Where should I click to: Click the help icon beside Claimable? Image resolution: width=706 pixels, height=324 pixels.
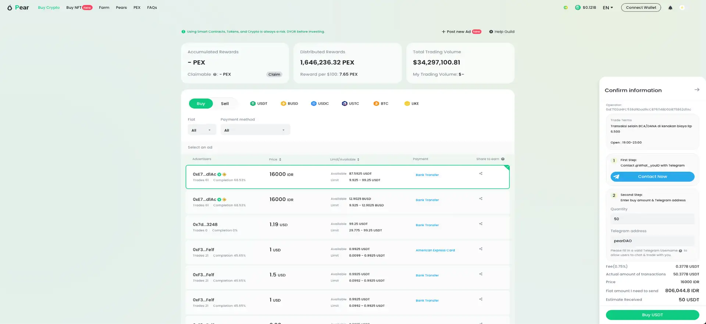click(x=215, y=74)
